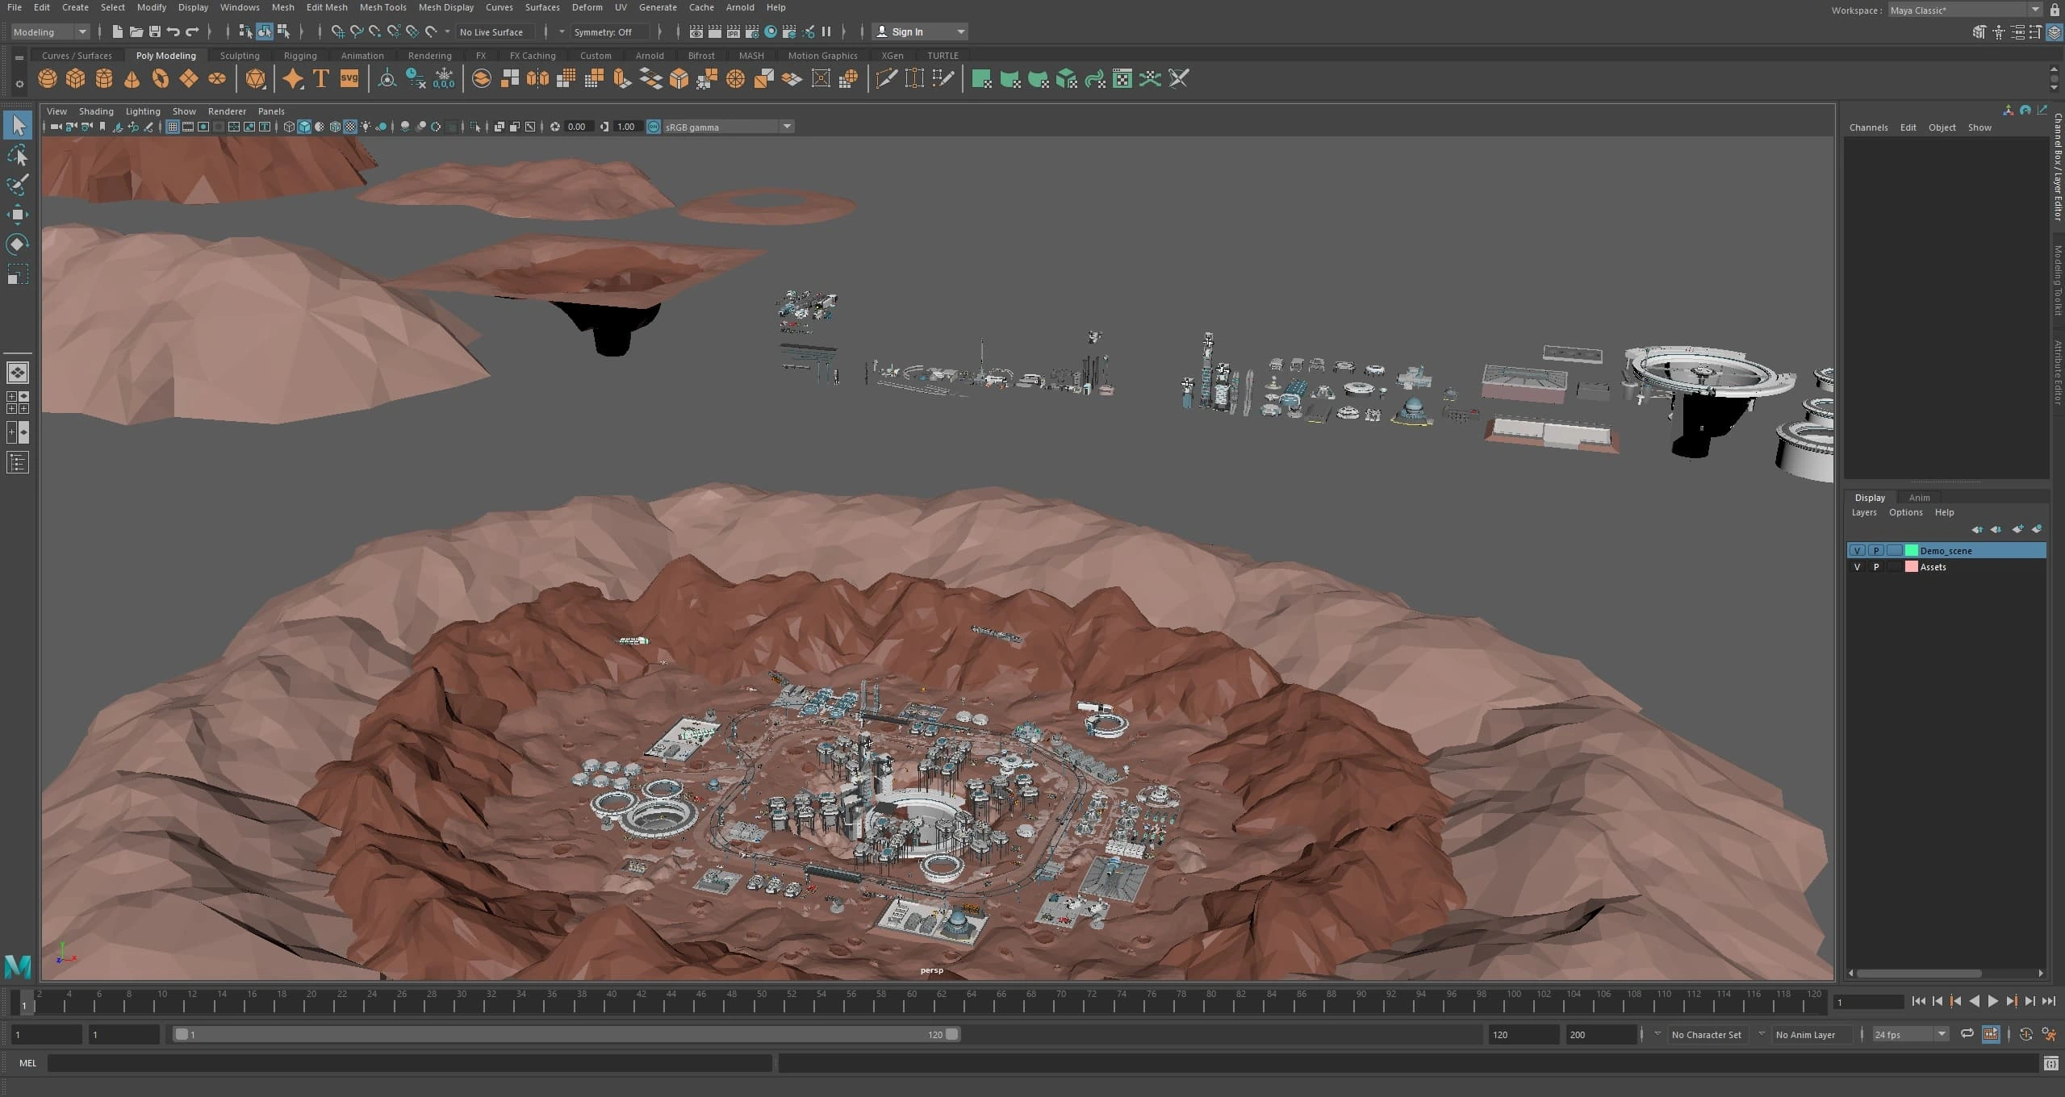Click the Assets layer color swatch
Image resolution: width=2065 pixels, height=1097 pixels.
(1911, 567)
